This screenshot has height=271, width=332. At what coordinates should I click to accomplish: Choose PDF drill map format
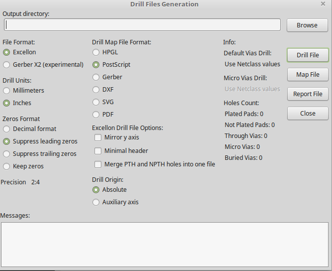click(96, 115)
